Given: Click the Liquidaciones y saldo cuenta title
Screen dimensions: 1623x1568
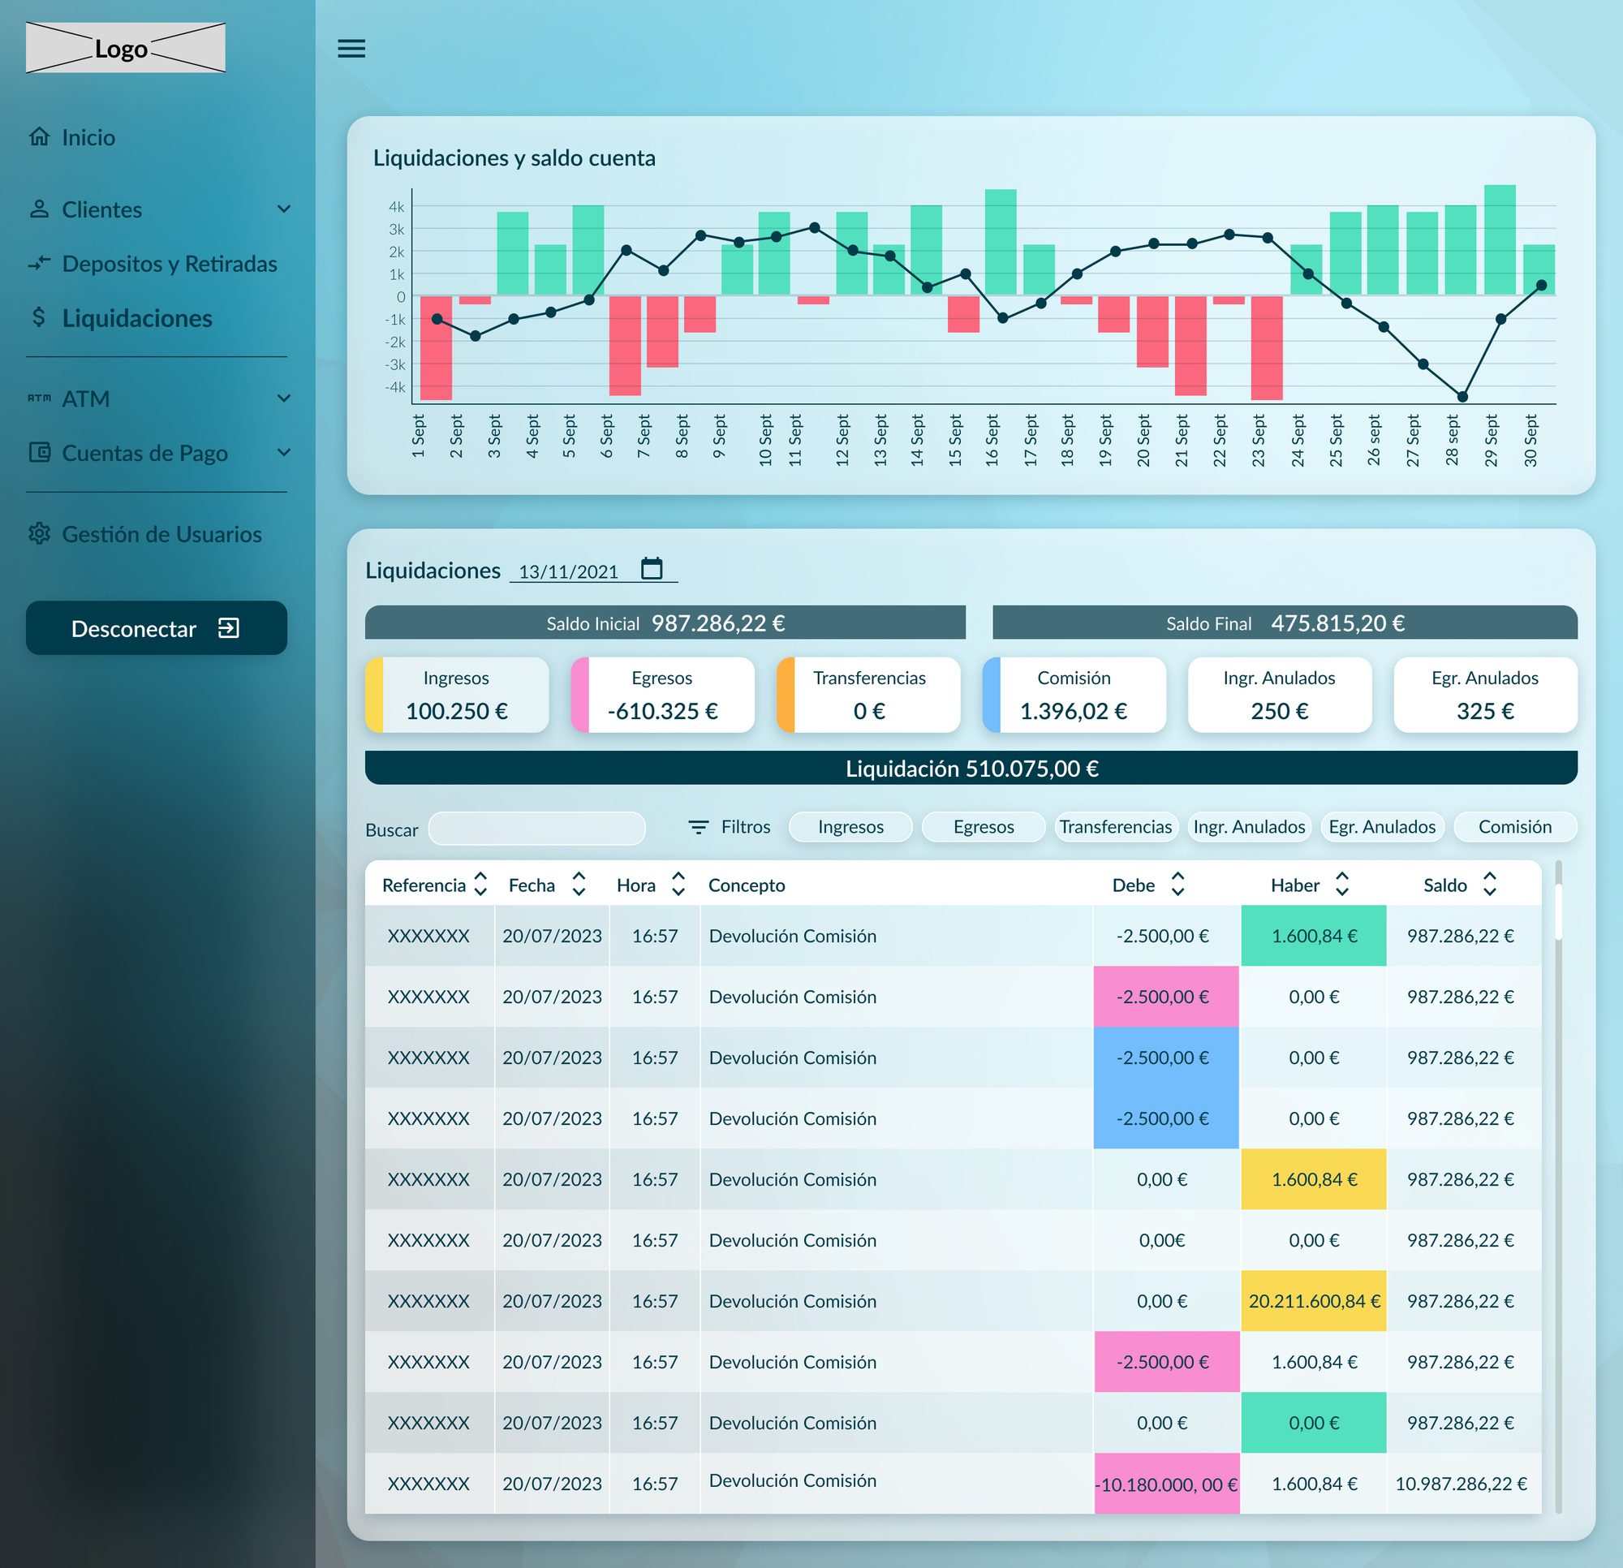Looking at the screenshot, I should tap(514, 158).
